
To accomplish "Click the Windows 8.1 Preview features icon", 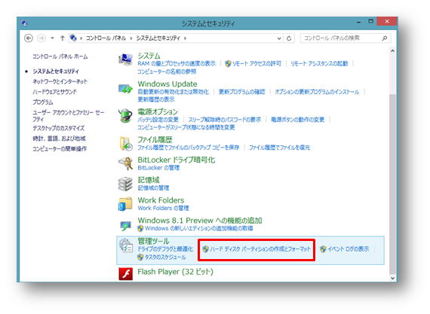I will pos(125,226).
